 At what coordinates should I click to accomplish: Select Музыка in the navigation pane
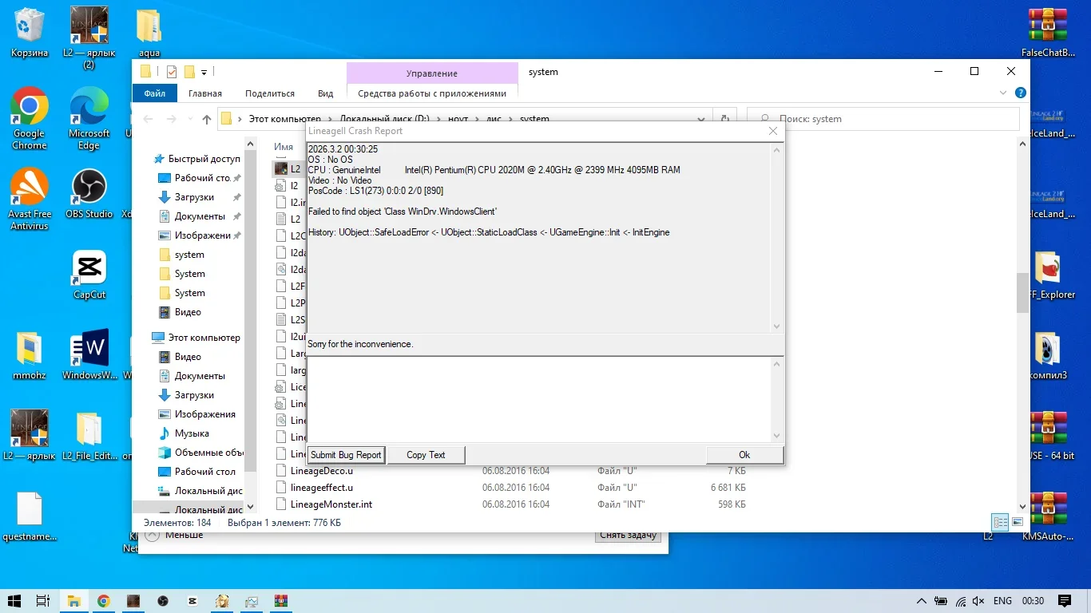point(192,433)
